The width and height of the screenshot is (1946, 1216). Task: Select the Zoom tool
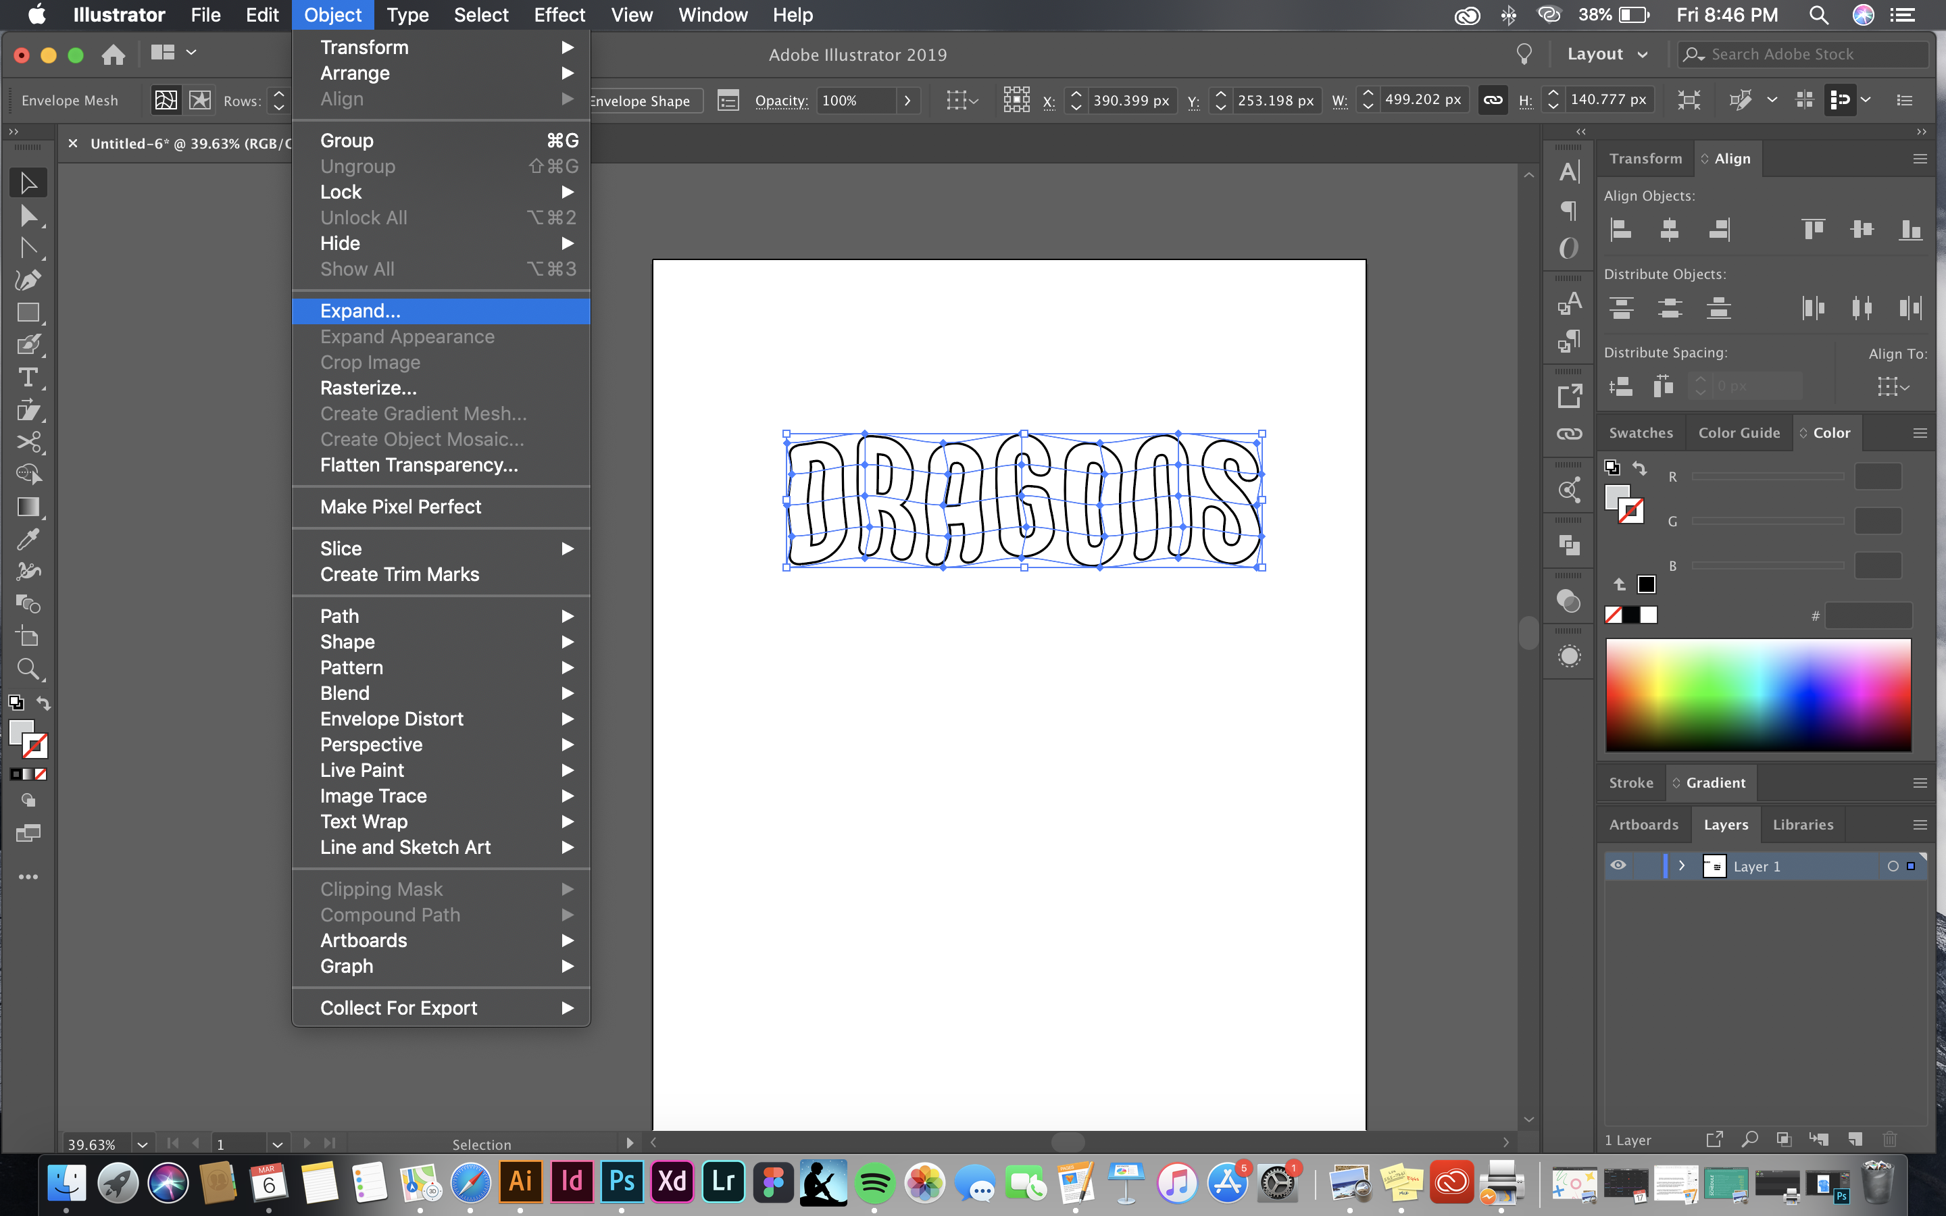click(28, 669)
